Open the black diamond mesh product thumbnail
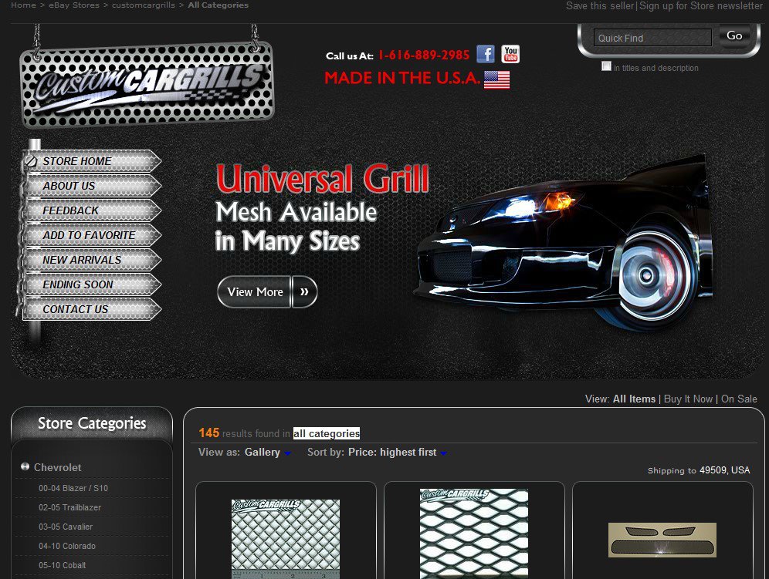769x579 pixels. click(474, 534)
